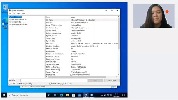Click the last running app icon on the taskbar

pos(92,95)
